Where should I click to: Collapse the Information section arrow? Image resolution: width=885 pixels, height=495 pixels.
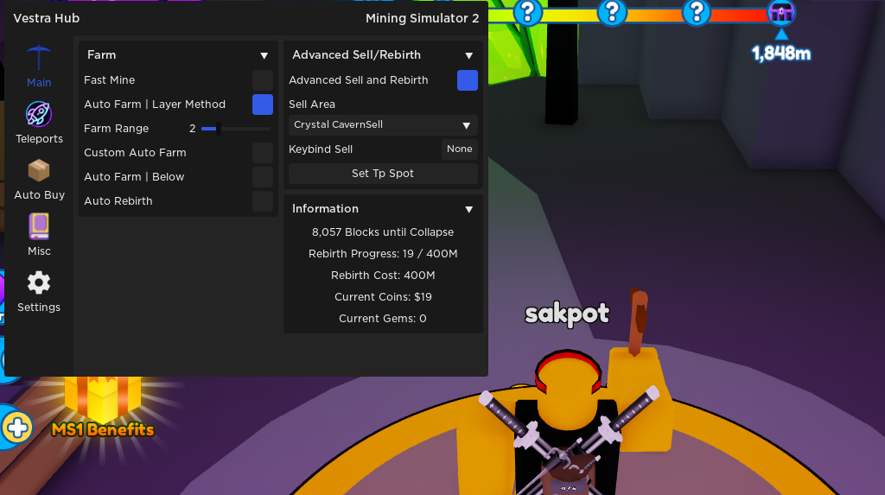click(x=469, y=209)
